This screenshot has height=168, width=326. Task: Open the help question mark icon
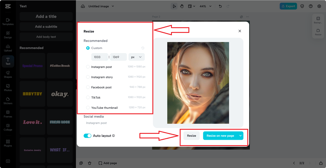pos(311,6)
